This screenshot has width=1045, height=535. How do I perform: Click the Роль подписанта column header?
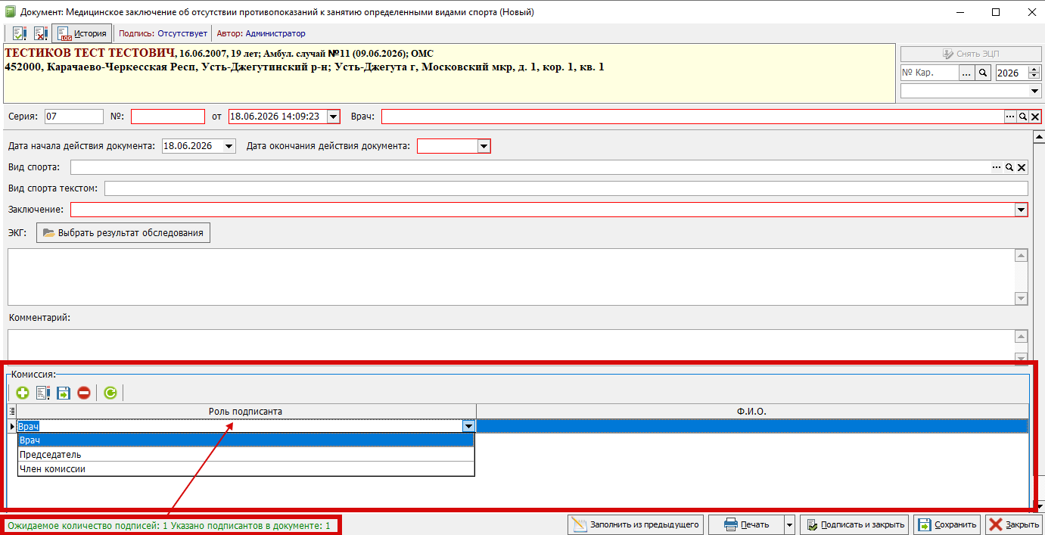(246, 411)
